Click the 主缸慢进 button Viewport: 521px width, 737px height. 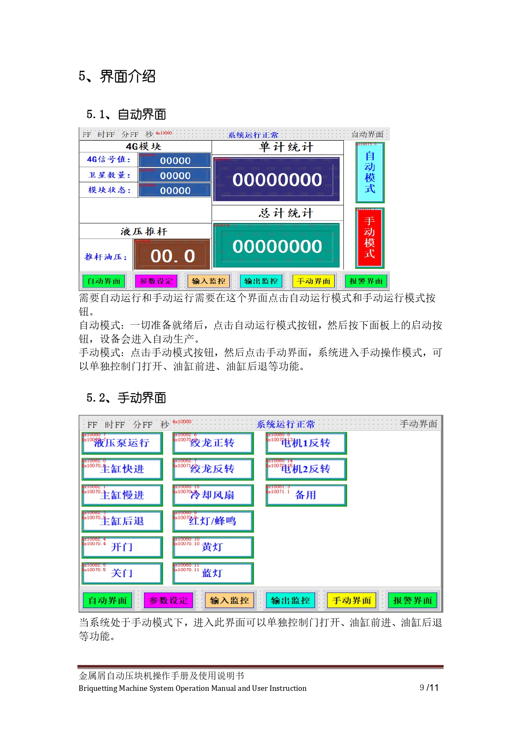coord(122,496)
